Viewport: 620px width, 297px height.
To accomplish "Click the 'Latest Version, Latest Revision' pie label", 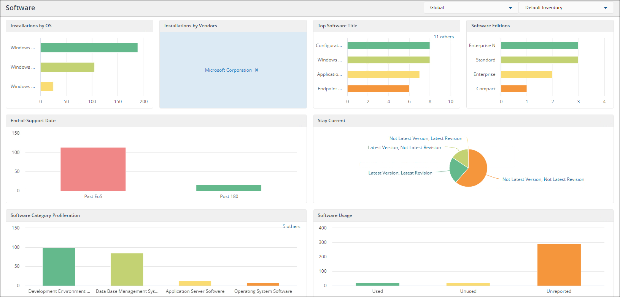I will 400,173.
